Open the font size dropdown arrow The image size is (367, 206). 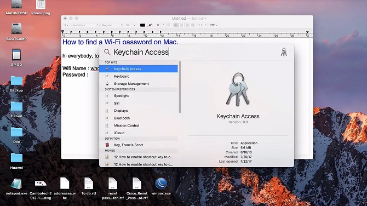135,25
